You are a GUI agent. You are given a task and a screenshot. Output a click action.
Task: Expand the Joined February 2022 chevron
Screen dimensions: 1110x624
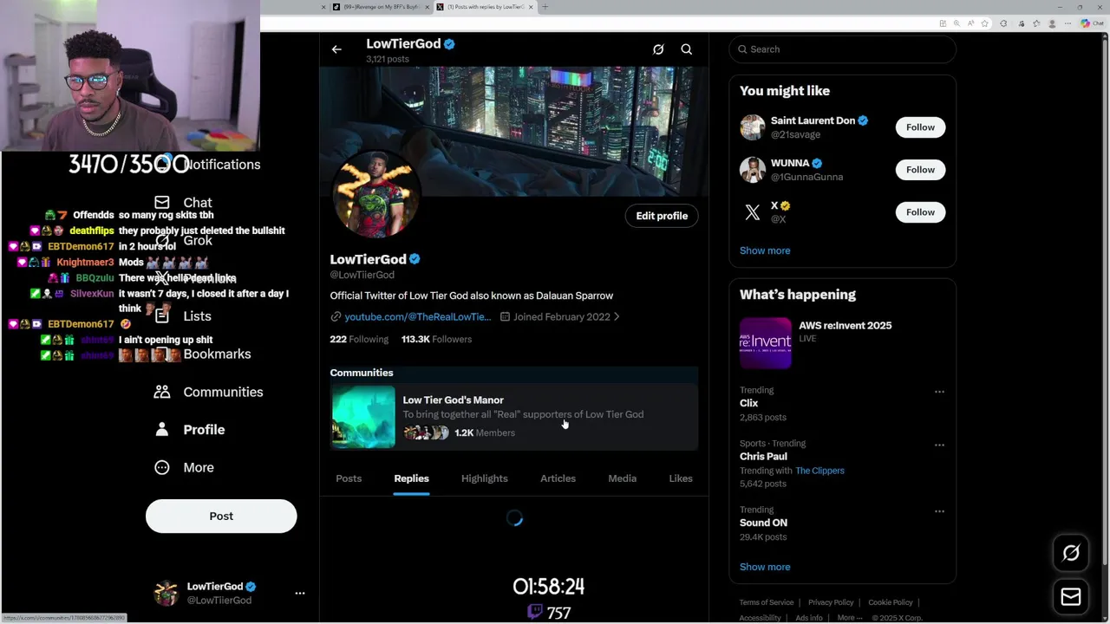coord(617,317)
